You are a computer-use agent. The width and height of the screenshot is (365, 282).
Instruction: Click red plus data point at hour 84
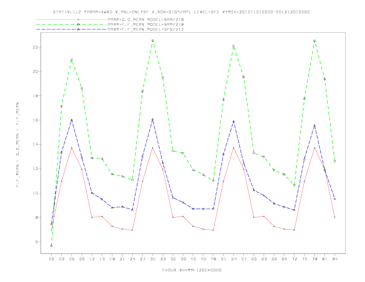pos(335,217)
